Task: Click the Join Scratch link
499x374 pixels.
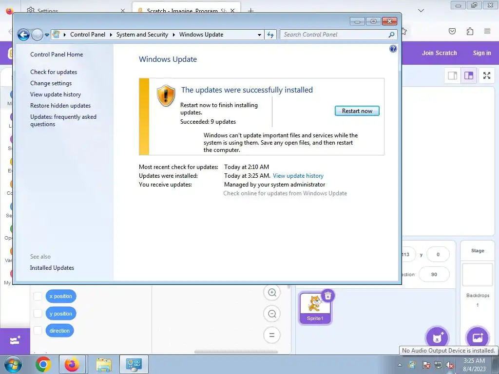Action: coord(439,53)
